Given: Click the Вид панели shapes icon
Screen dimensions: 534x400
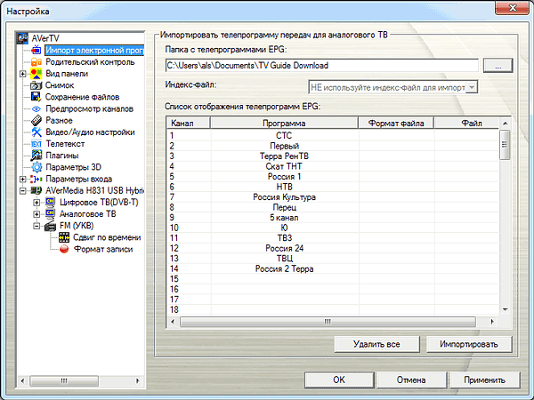Looking at the screenshot, I should [x=36, y=74].
